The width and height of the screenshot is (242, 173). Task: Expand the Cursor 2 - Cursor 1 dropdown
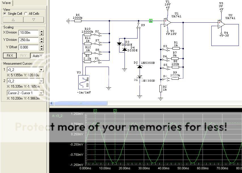point(41,93)
